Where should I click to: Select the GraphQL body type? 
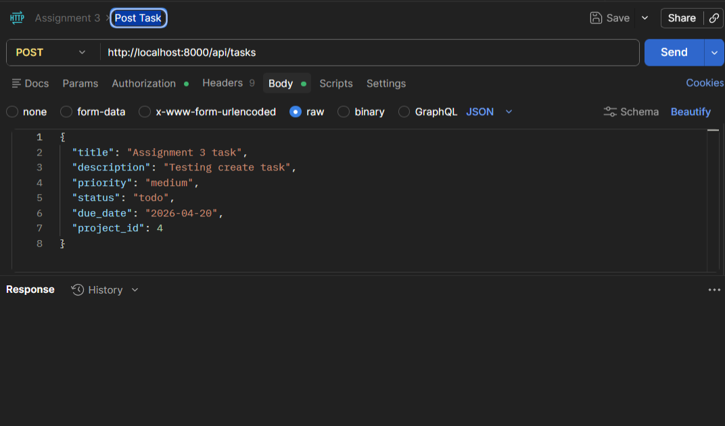404,112
